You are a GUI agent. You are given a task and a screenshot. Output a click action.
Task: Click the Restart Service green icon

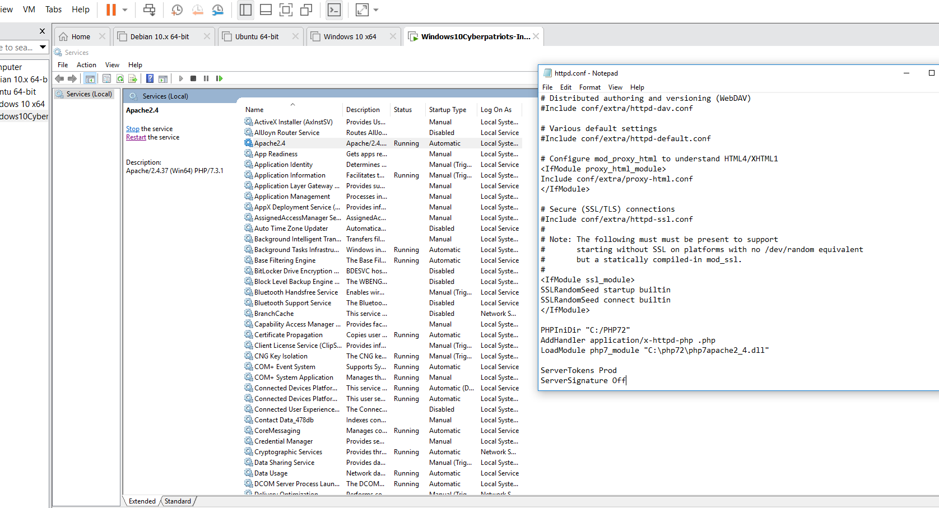(x=219, y=78)
